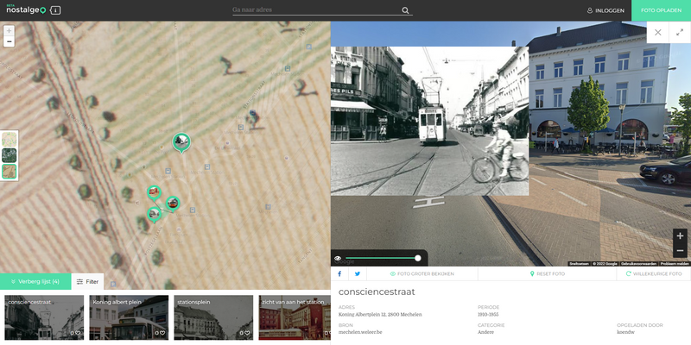Open the consciencestraat photo thumbnail
The height and width of the screenshot is (345, 691).
coord(44,317)
